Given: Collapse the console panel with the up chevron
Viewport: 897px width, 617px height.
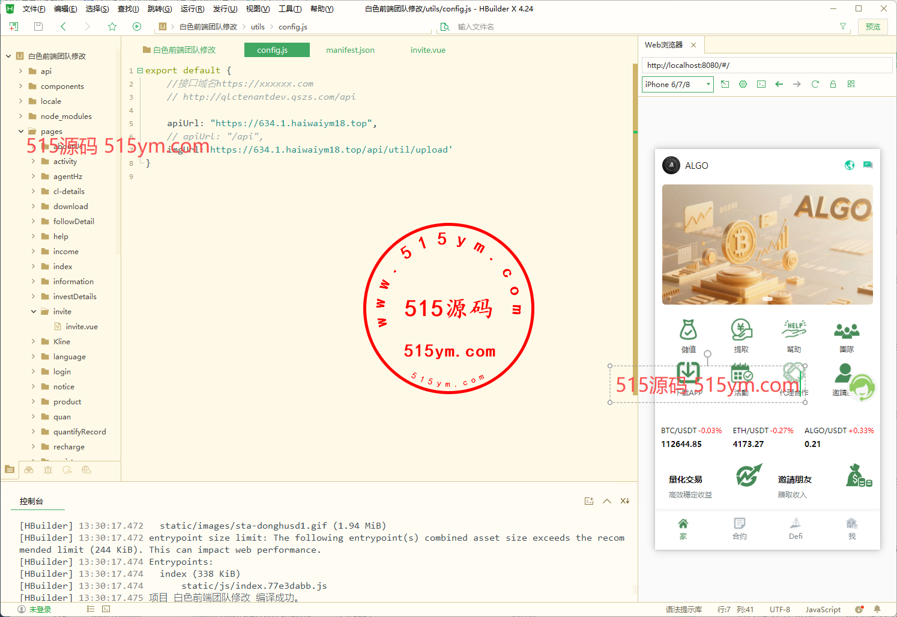Looking at the screenshot, I should pos(607,501).
